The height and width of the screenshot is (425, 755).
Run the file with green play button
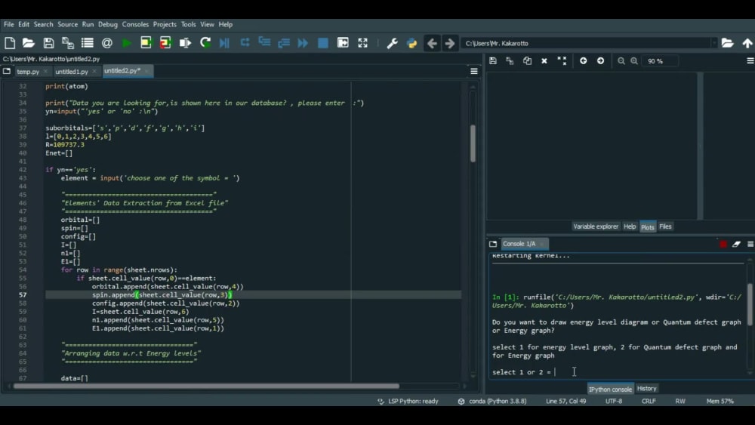click(x=127, y=43)
